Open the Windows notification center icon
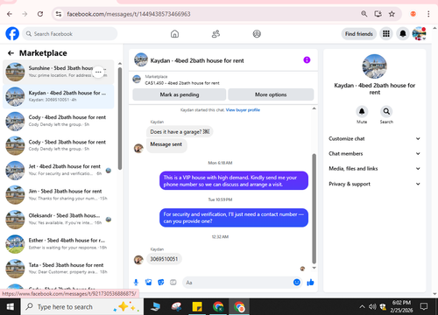 coord(424,306)
